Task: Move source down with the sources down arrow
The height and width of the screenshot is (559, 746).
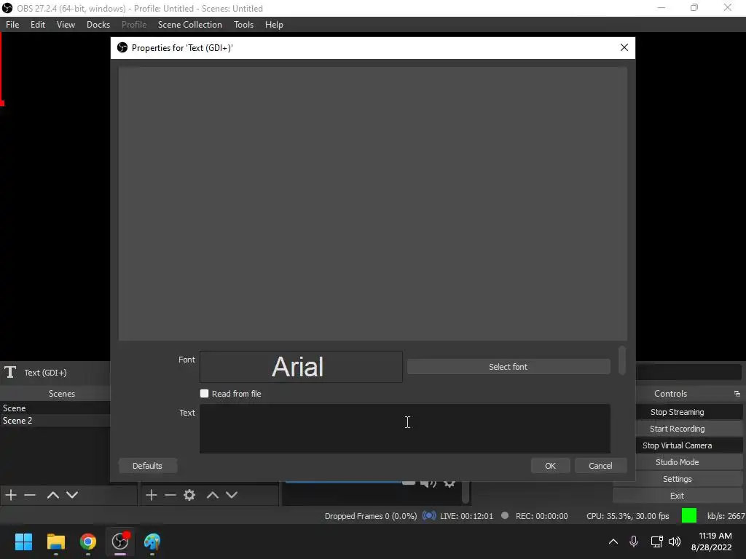Action: (x=232, y=495)
